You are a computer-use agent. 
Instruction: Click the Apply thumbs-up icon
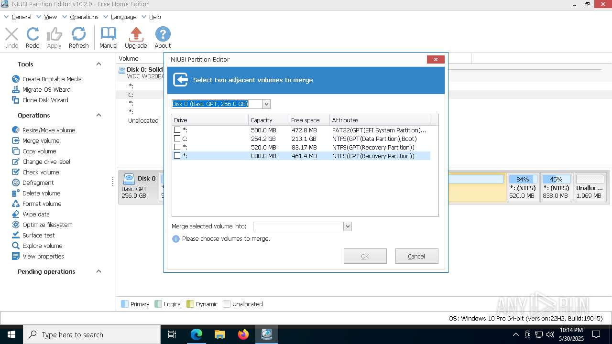[x=54, y=34]
